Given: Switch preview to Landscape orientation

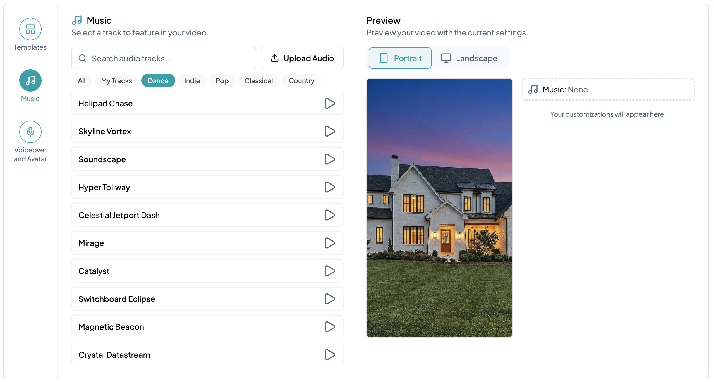Looking at the screenshot, I should (x=469, y=58).
